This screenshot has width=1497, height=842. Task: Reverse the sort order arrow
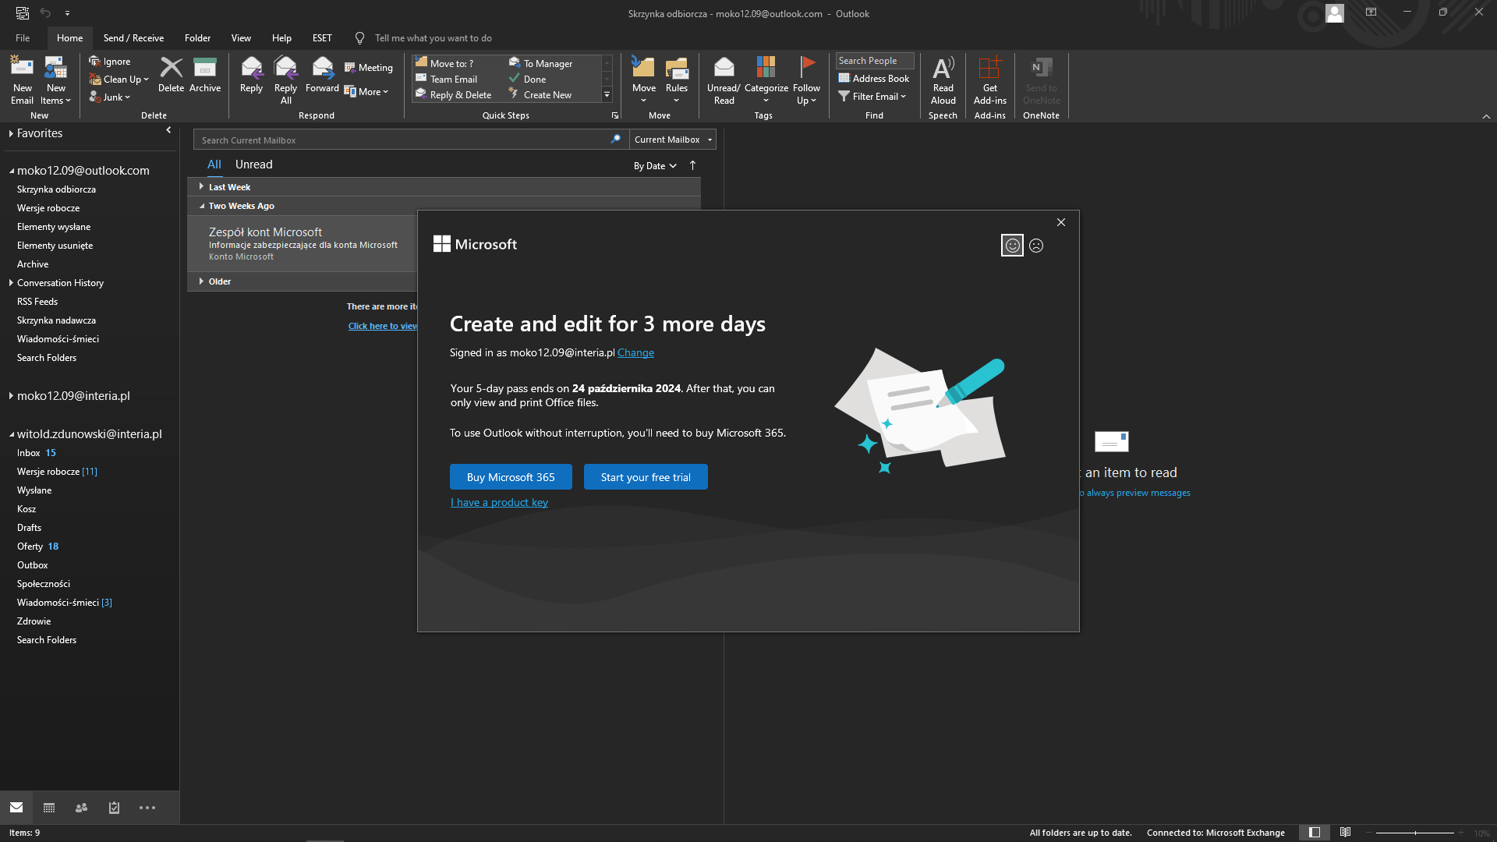click(x=692, y=165)
